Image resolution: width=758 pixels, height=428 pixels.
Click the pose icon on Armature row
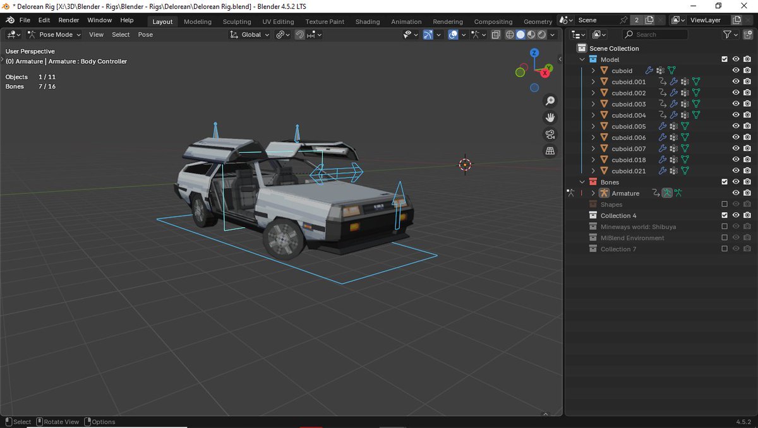(x=678, y=193)
